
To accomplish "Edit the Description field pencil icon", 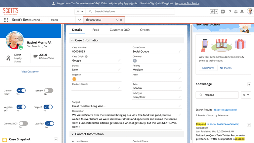I will 180,115.
